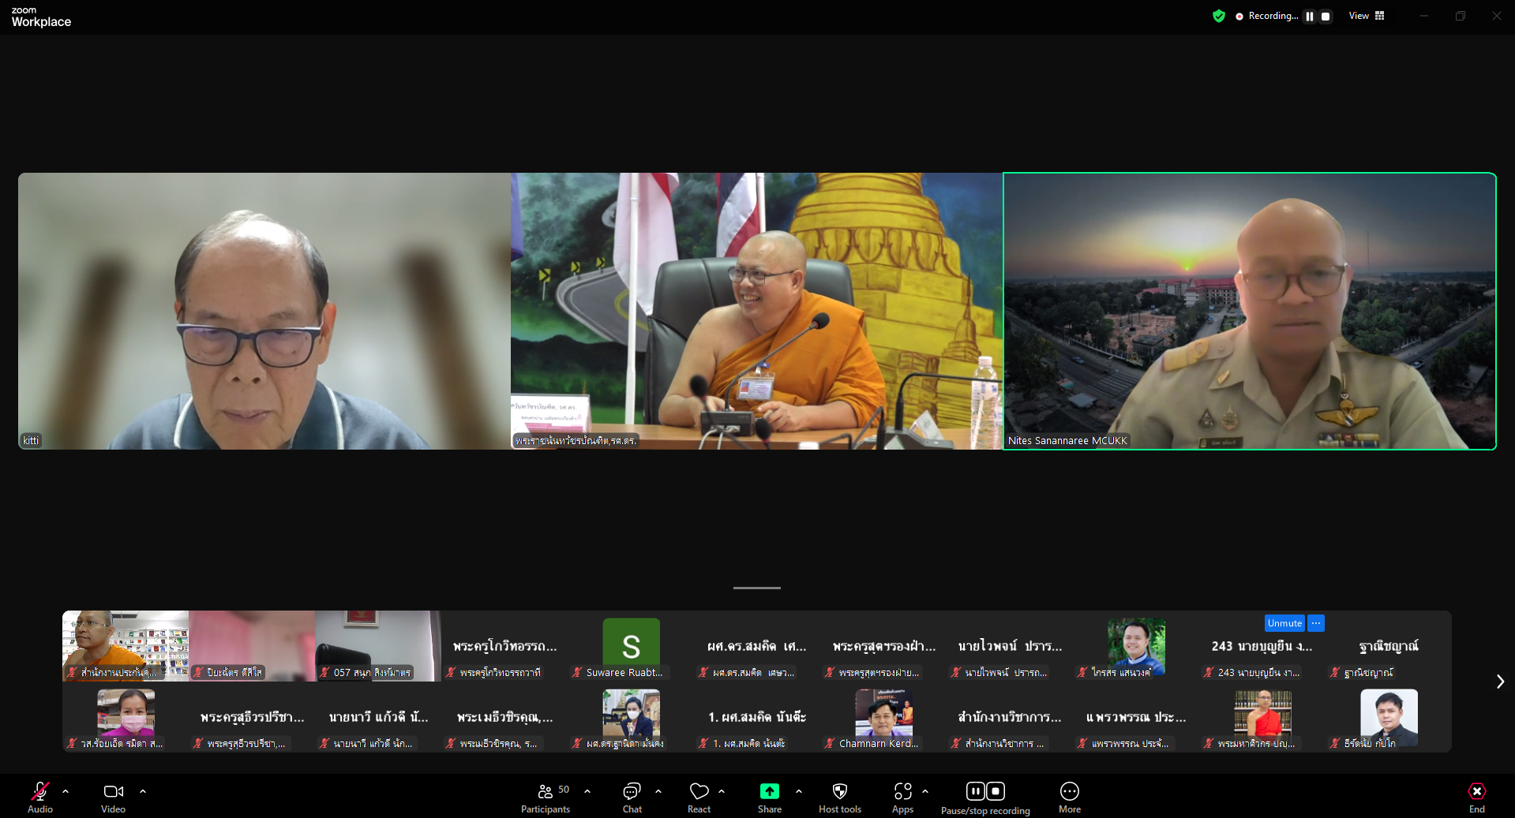Viewport: 1515px width, 818px height.
Task: Expand the arrow next to Participants
Action: (x=587, y=790)
